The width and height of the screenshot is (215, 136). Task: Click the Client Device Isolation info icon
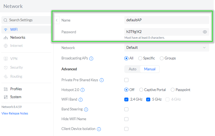pos(99,129)
